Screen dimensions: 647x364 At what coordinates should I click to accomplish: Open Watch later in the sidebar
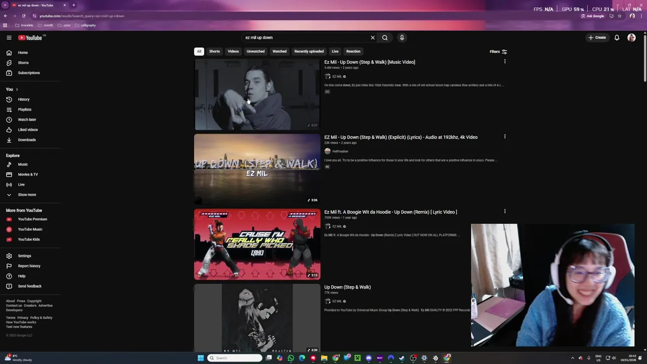[x=30, y=120]
